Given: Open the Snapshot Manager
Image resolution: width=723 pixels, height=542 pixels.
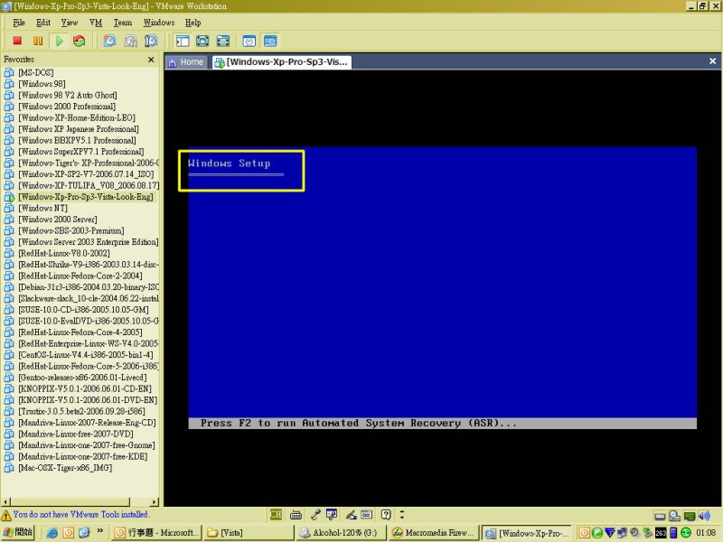Looking at the screenshot, I should (x=151, y=41).
